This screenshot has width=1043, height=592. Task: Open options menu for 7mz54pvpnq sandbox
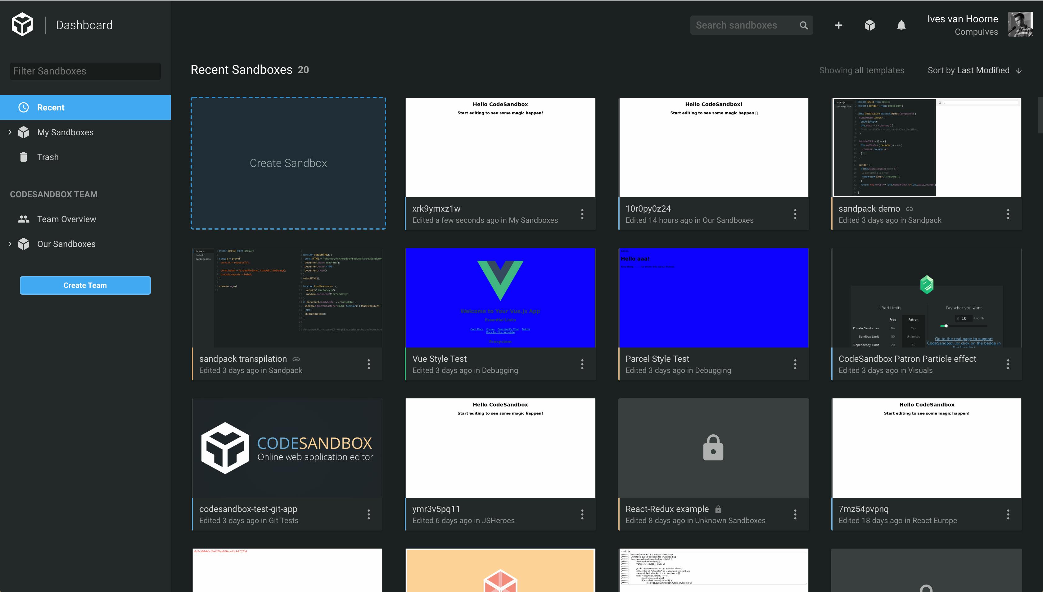[x=1008, y=514]
